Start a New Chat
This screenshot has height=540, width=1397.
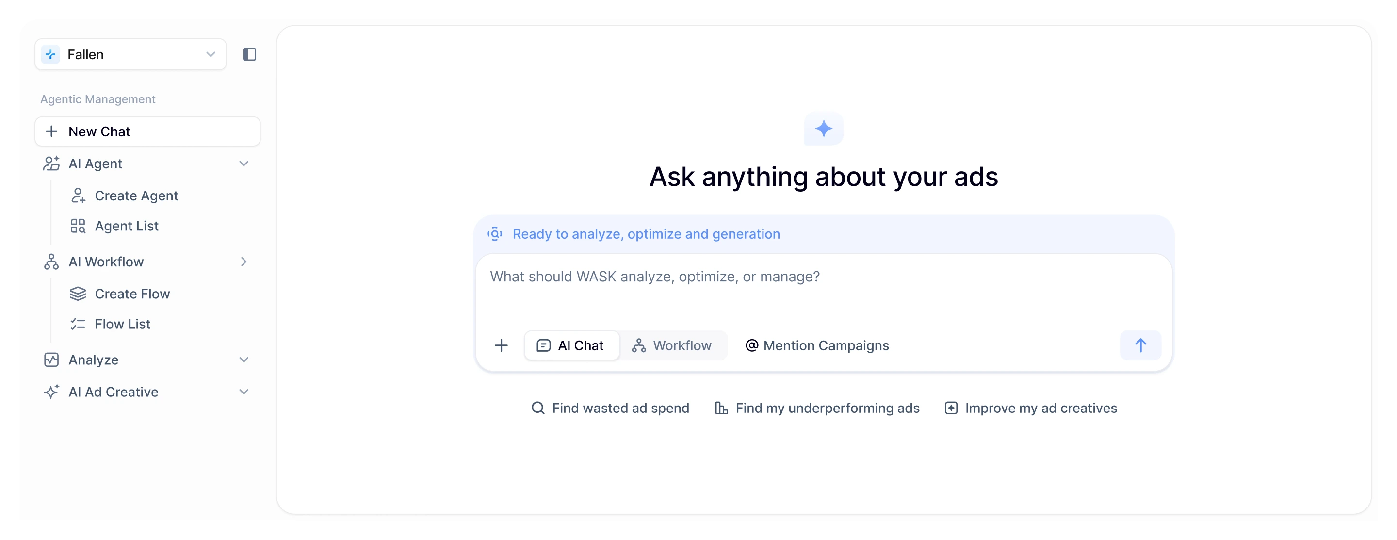pos(147,132)
